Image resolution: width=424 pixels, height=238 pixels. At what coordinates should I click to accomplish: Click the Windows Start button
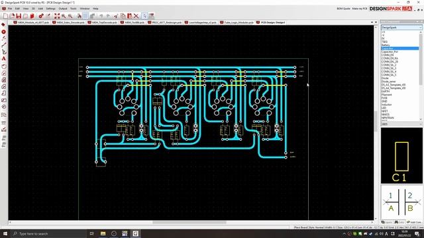[x=5, y=233]
